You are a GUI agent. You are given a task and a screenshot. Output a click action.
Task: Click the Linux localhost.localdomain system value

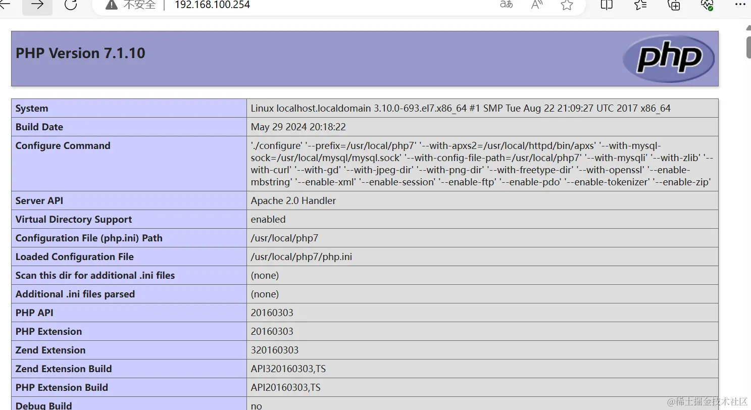461,108
